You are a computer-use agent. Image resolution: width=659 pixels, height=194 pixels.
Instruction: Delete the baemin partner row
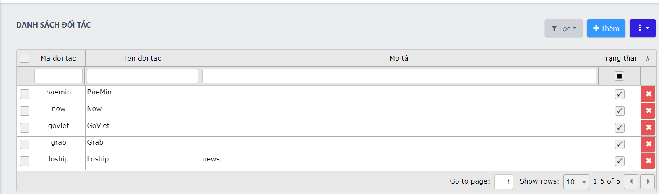tap(648, 94)
